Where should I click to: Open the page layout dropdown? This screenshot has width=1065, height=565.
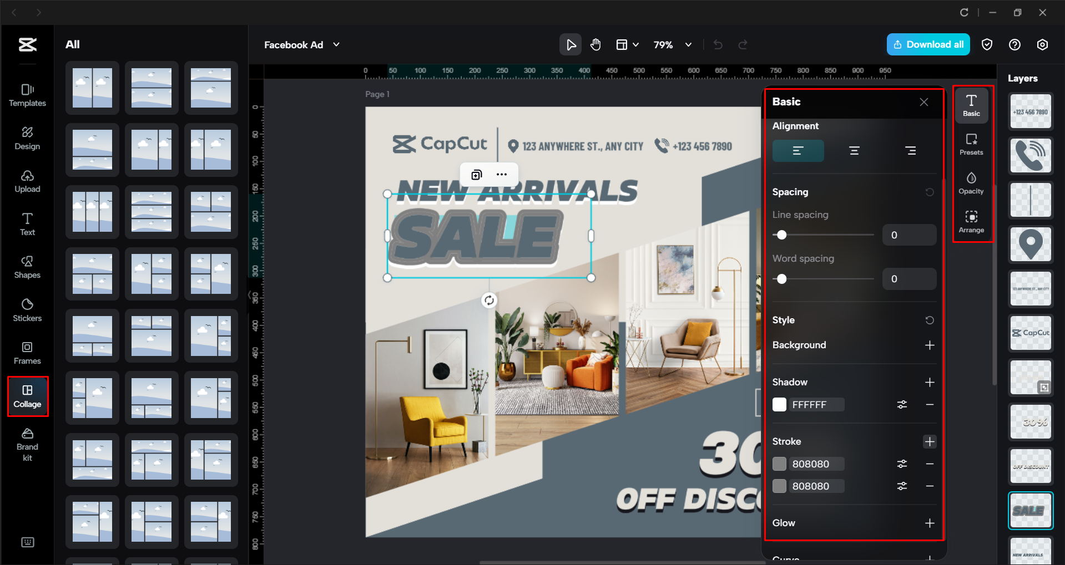click(x=627, y=44)
